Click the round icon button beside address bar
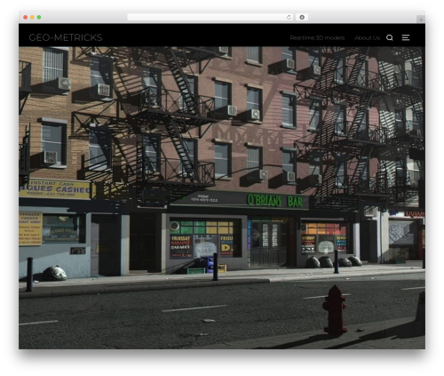This screenshot has height=376, width=444. point(302,18)
